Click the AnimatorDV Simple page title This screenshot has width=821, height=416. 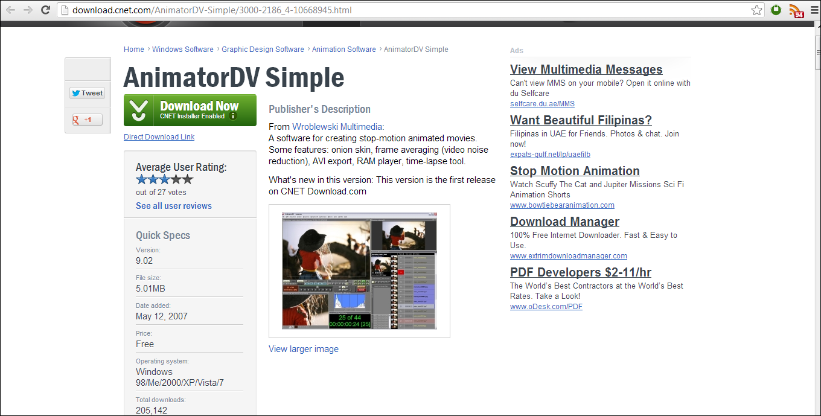[234, 77]
